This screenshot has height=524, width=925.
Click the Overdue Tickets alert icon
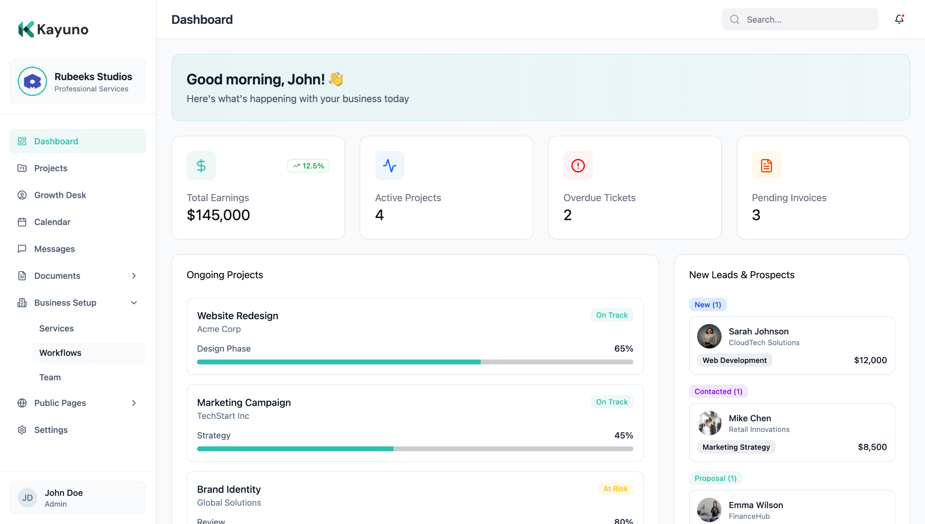[x=578, y=166]
